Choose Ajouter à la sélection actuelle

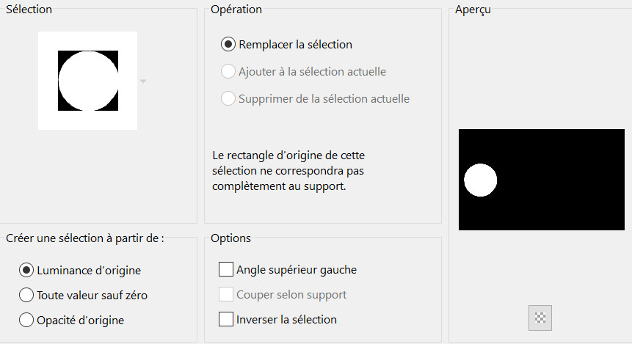pyautogui.click(x=228, y=72)
